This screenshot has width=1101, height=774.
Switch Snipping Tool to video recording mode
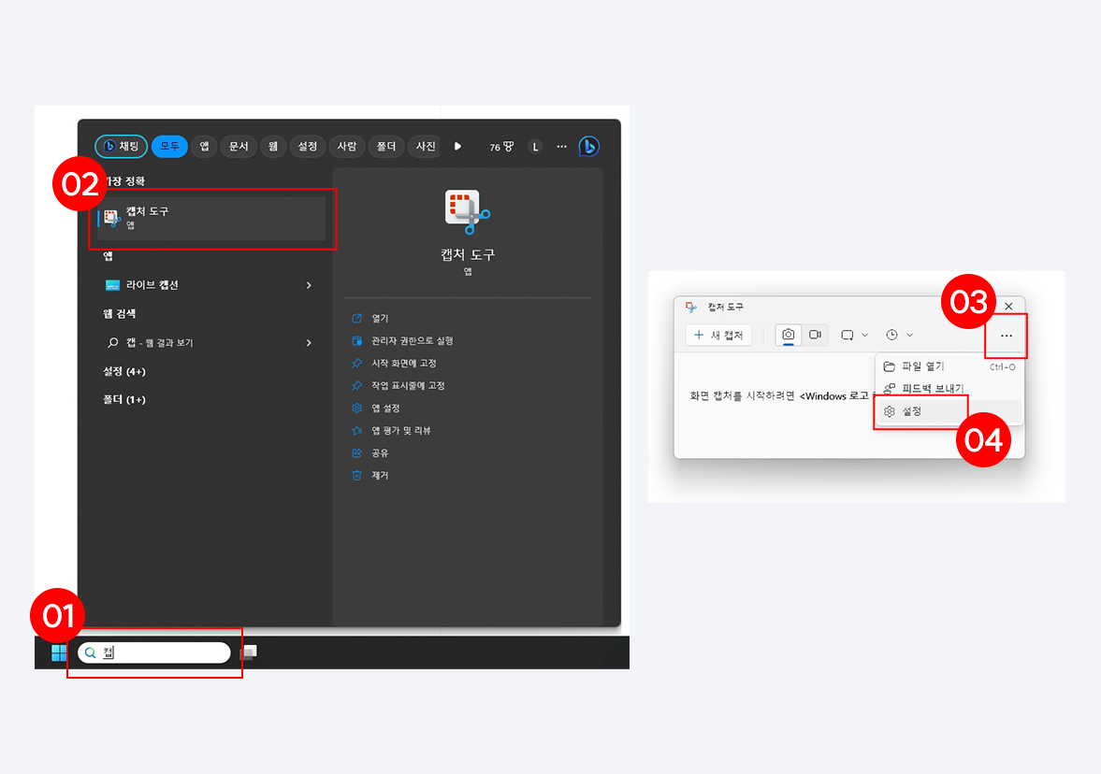coord(816,334)
